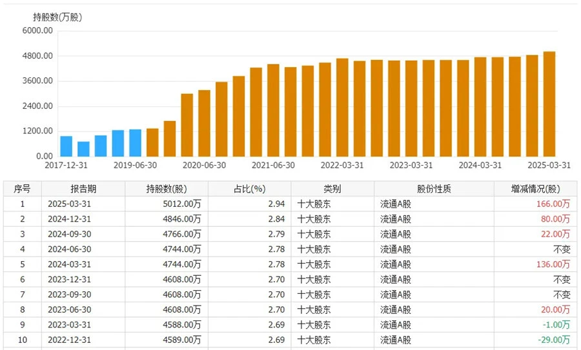This screenshot has height=350, width=581.
Task: Select the 股份性质 column header
Action: (434, 189)
